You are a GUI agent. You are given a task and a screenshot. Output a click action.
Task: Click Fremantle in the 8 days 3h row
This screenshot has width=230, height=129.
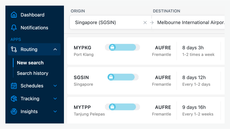(x=161, y=55)
